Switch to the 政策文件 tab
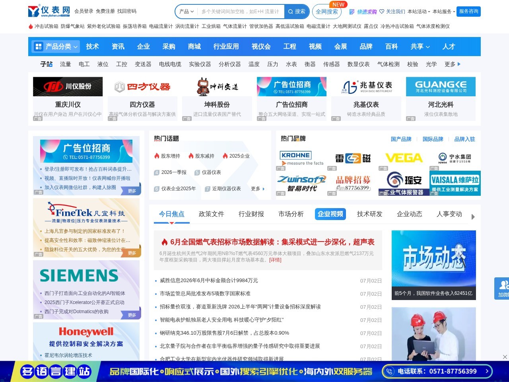 click(211, 214)
